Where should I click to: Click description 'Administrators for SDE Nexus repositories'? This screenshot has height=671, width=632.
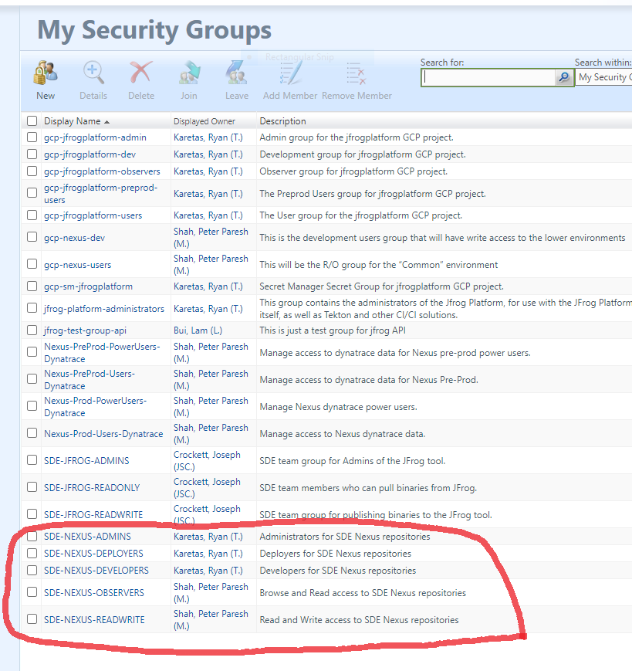[345, 537]
